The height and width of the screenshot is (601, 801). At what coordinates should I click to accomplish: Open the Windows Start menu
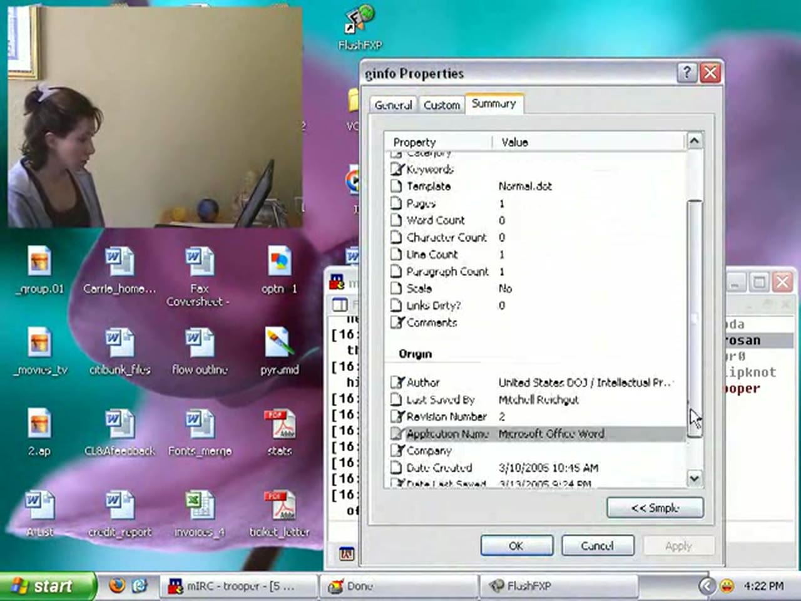pos(48,586)
